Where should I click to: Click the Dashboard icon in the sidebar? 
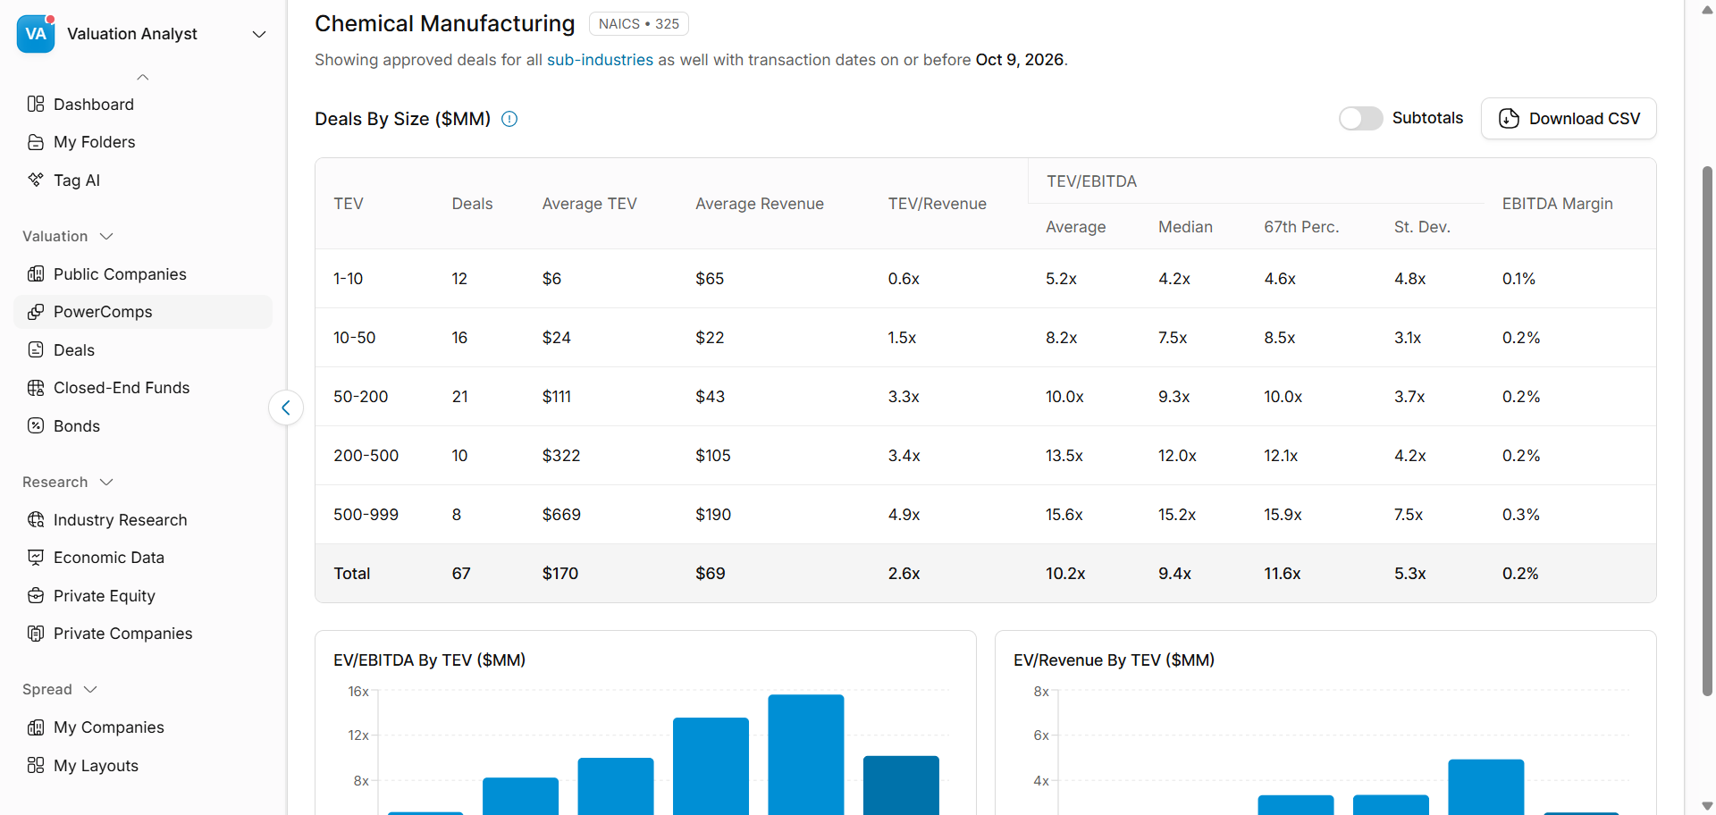[x=36, y=105]
